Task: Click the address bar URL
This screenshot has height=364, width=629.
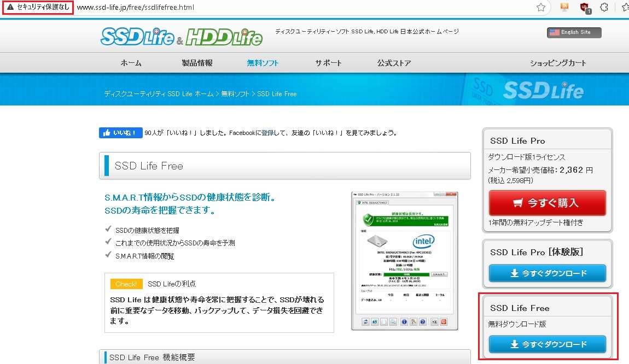Action: click(x=136, y=7)
